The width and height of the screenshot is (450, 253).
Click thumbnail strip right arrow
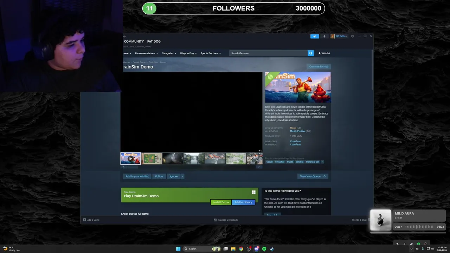[259, 167]
